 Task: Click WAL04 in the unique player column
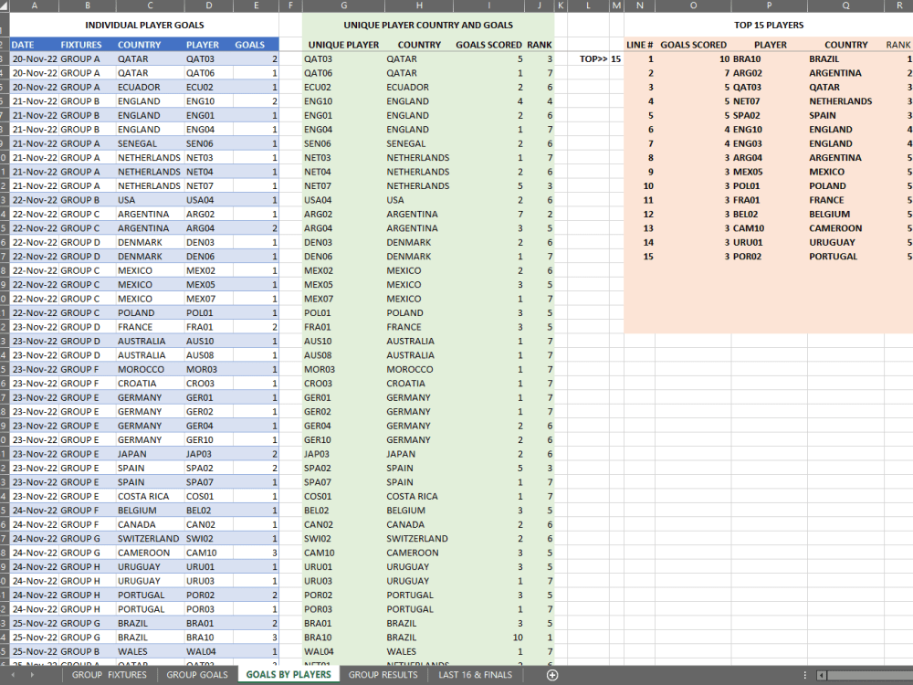[343, 651]
